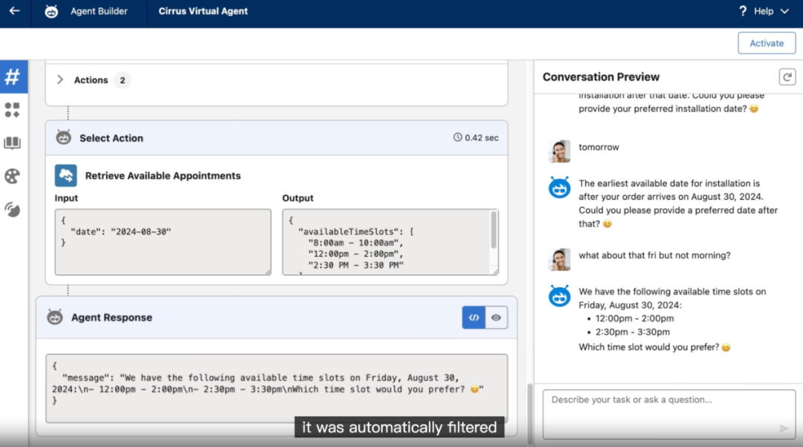
Task: Open the swirl Channels sidebar icon
Action: pos(13,209)
